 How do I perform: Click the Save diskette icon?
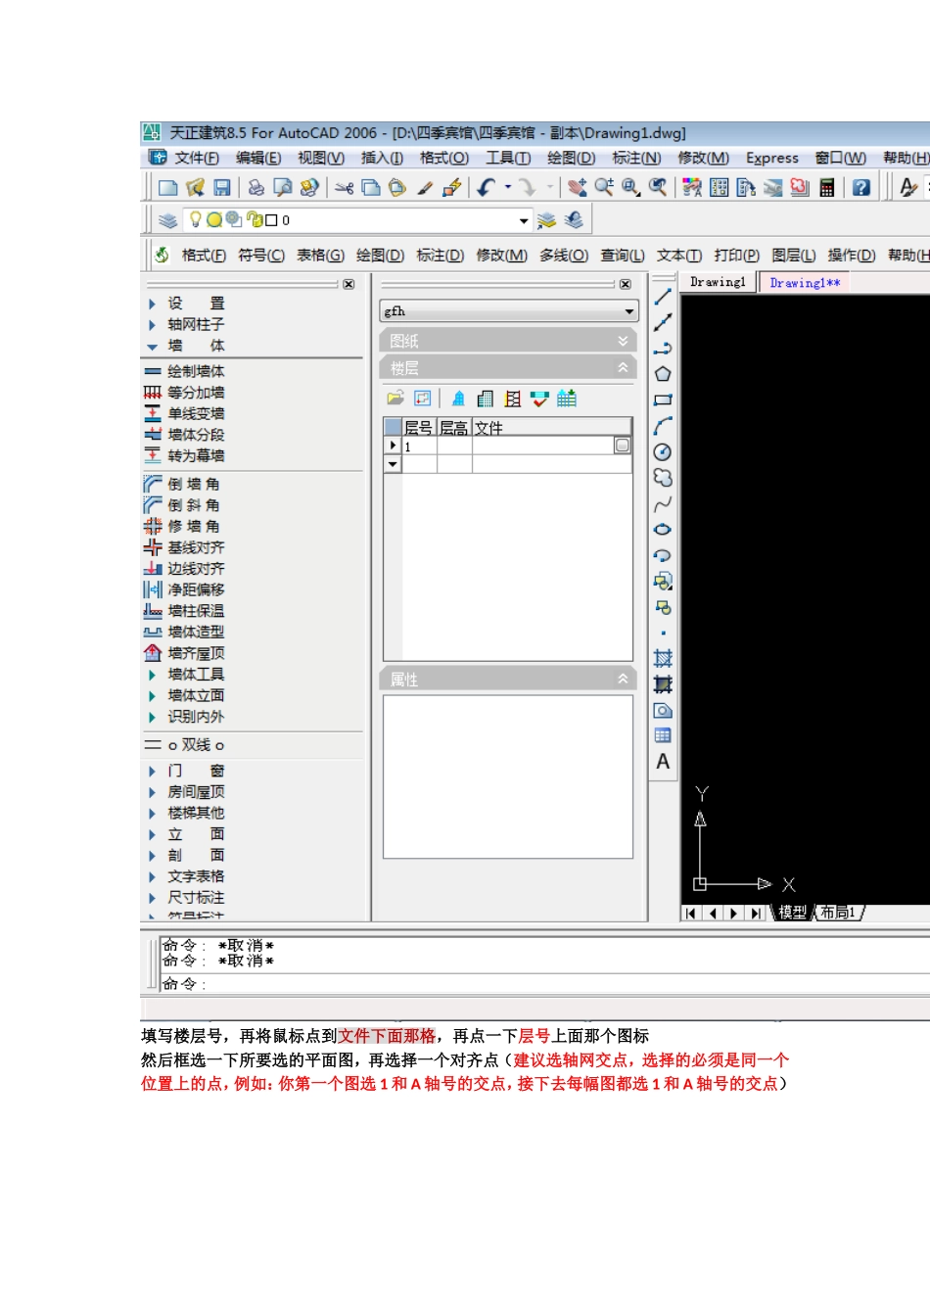click(x=222, y=187)
